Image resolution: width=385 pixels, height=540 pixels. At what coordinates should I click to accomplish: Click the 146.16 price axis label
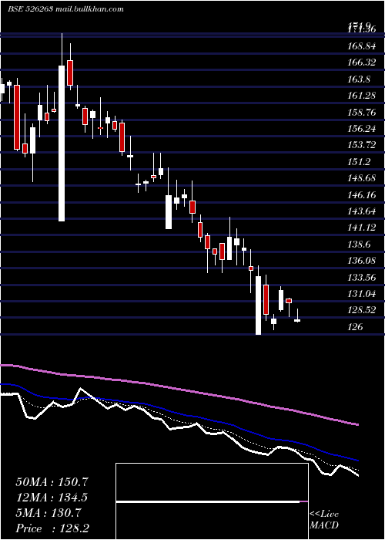point(361,195)
